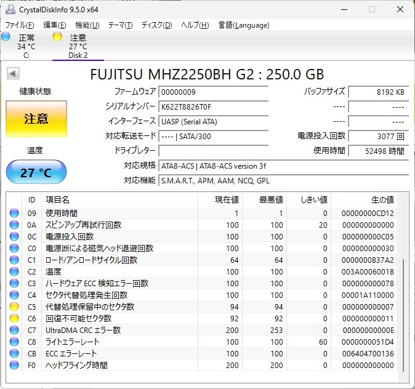Click threshold value 60 in row C8
Screen dimensions: 415x389
pyautogui.click(x=323, y=342)
